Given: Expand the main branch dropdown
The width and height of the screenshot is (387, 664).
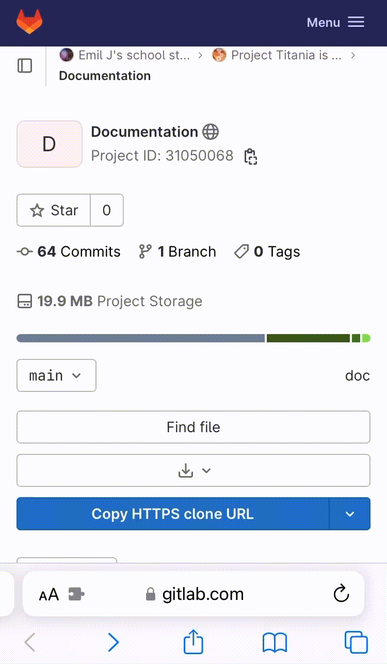Looking at the screenshot, I should click(56, 375).
